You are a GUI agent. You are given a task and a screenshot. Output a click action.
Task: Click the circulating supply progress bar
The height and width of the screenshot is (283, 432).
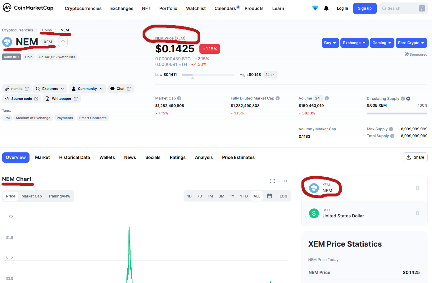point(397,114)
